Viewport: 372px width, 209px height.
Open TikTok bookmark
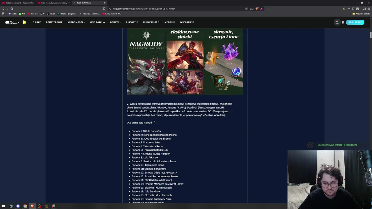(51, 14)
